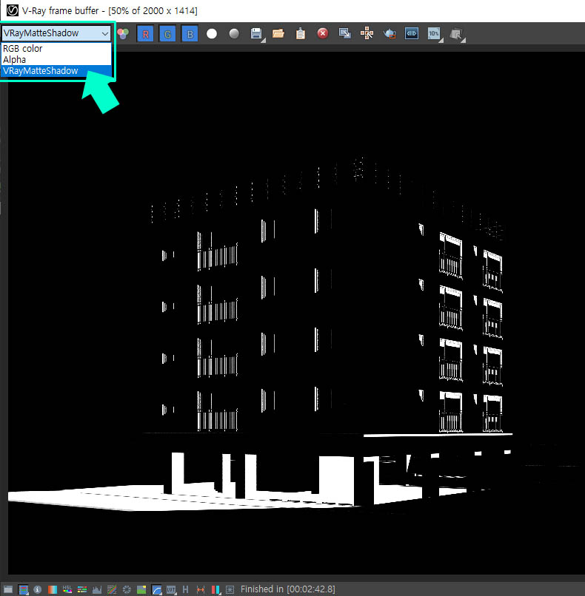This screenshot has height=596, width=585.
Task: Toggle pixel aspect ratio icon
Action: 201,589
